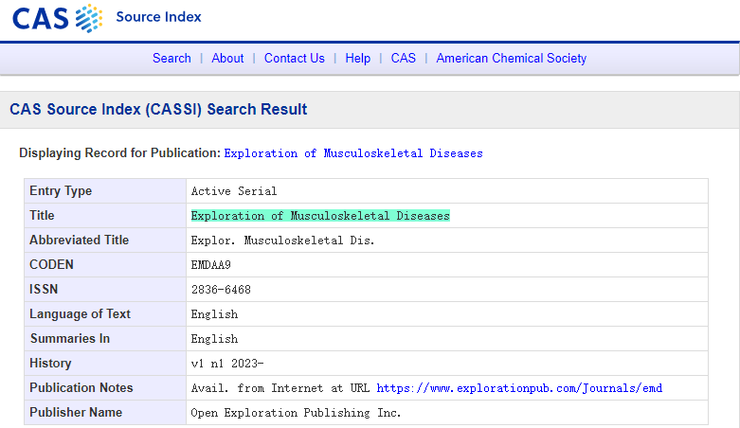Click the 'Title' row label
The image size is (740, 428).
[x=42, y=216]
